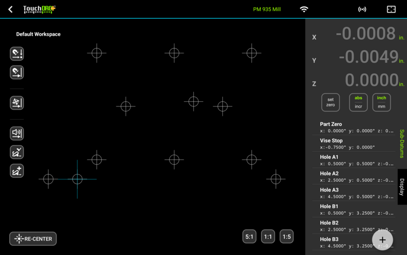The height and width of the screenshot is (255, 407).
Task: Tap the Y axis label
Action: click(x=314, y=61)
